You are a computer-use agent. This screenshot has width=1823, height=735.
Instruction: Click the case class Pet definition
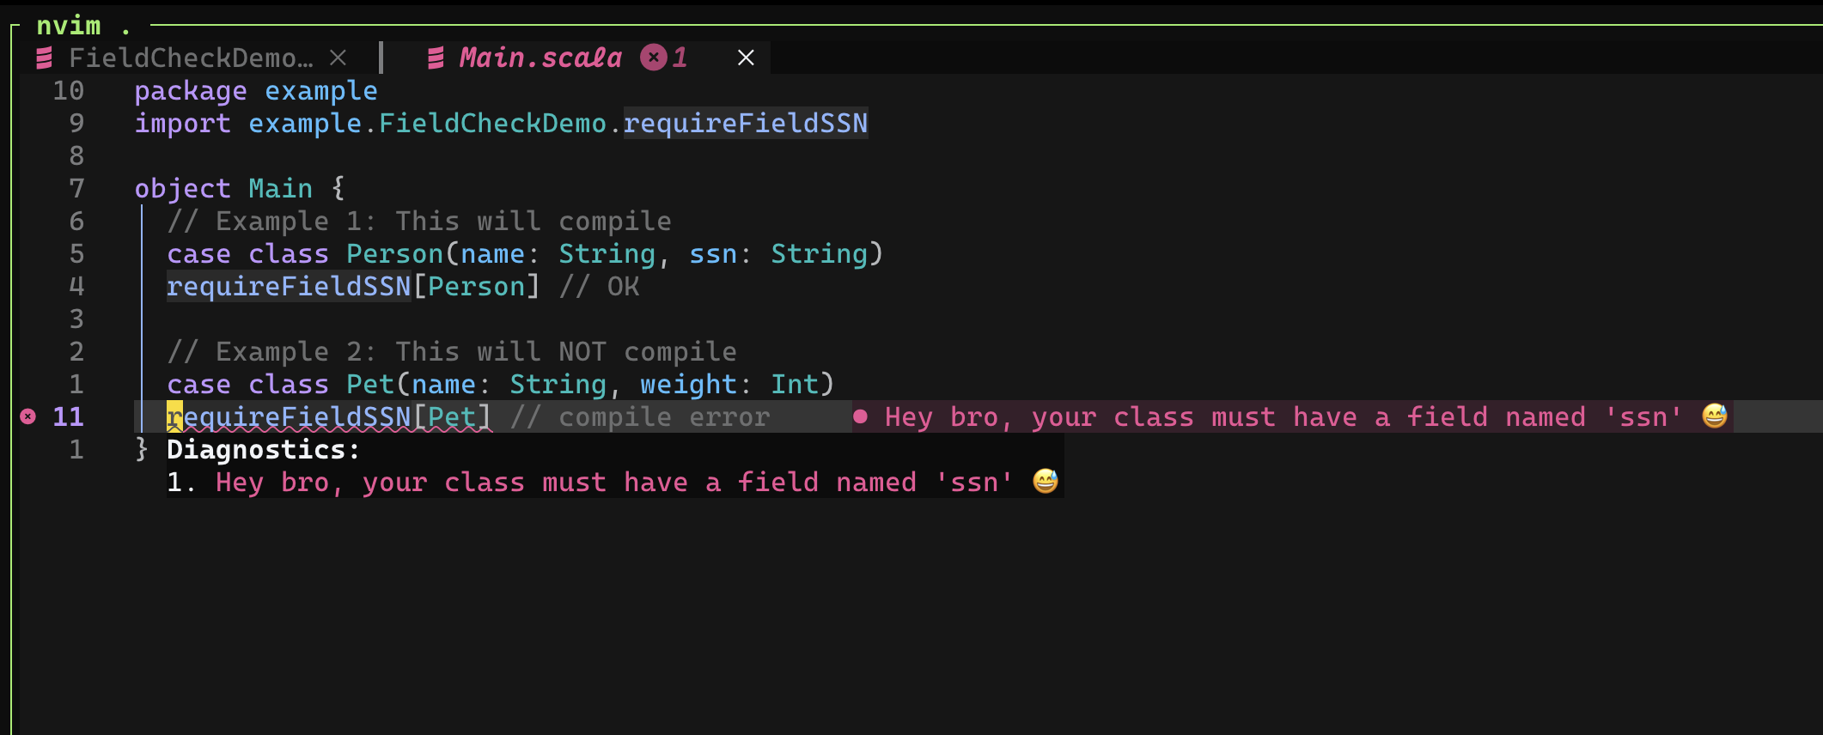(x=500, y=384)
